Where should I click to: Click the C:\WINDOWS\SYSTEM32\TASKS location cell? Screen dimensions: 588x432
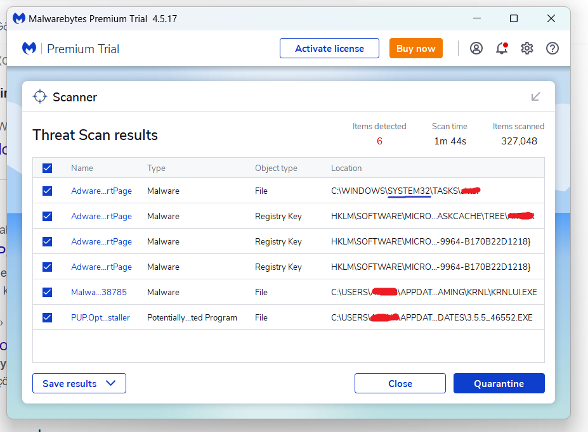pyautogui.click(x=406, y=191)
